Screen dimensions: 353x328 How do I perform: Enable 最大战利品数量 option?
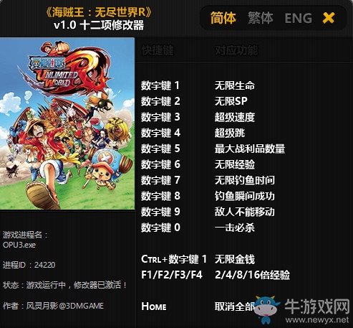(x=249, y=149)
